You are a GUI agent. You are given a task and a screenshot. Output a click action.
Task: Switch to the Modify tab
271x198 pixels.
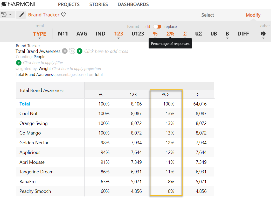(x=253, y=15)
